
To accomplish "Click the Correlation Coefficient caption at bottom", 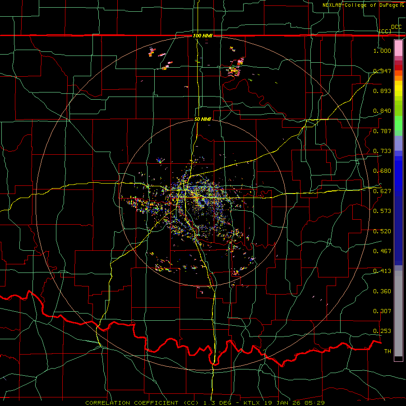I will point(205,403).
